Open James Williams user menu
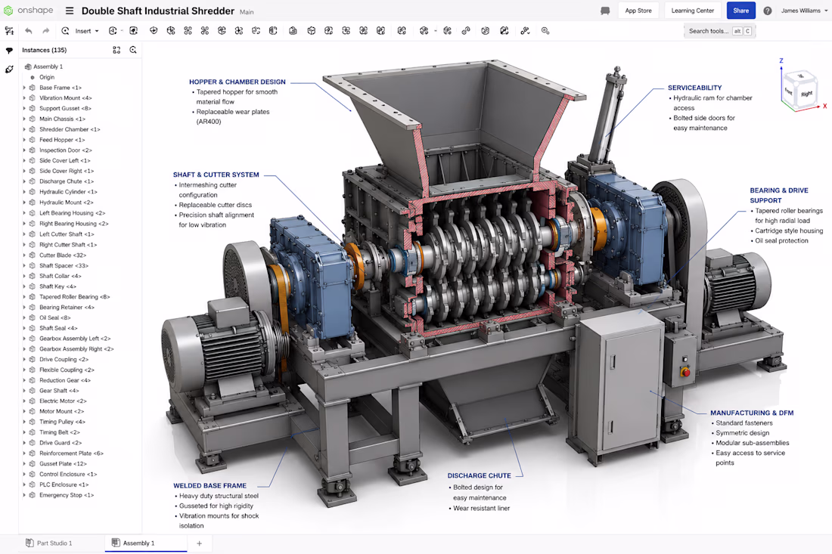Viewport: 832px width, 554px height. tap(804, 11)
